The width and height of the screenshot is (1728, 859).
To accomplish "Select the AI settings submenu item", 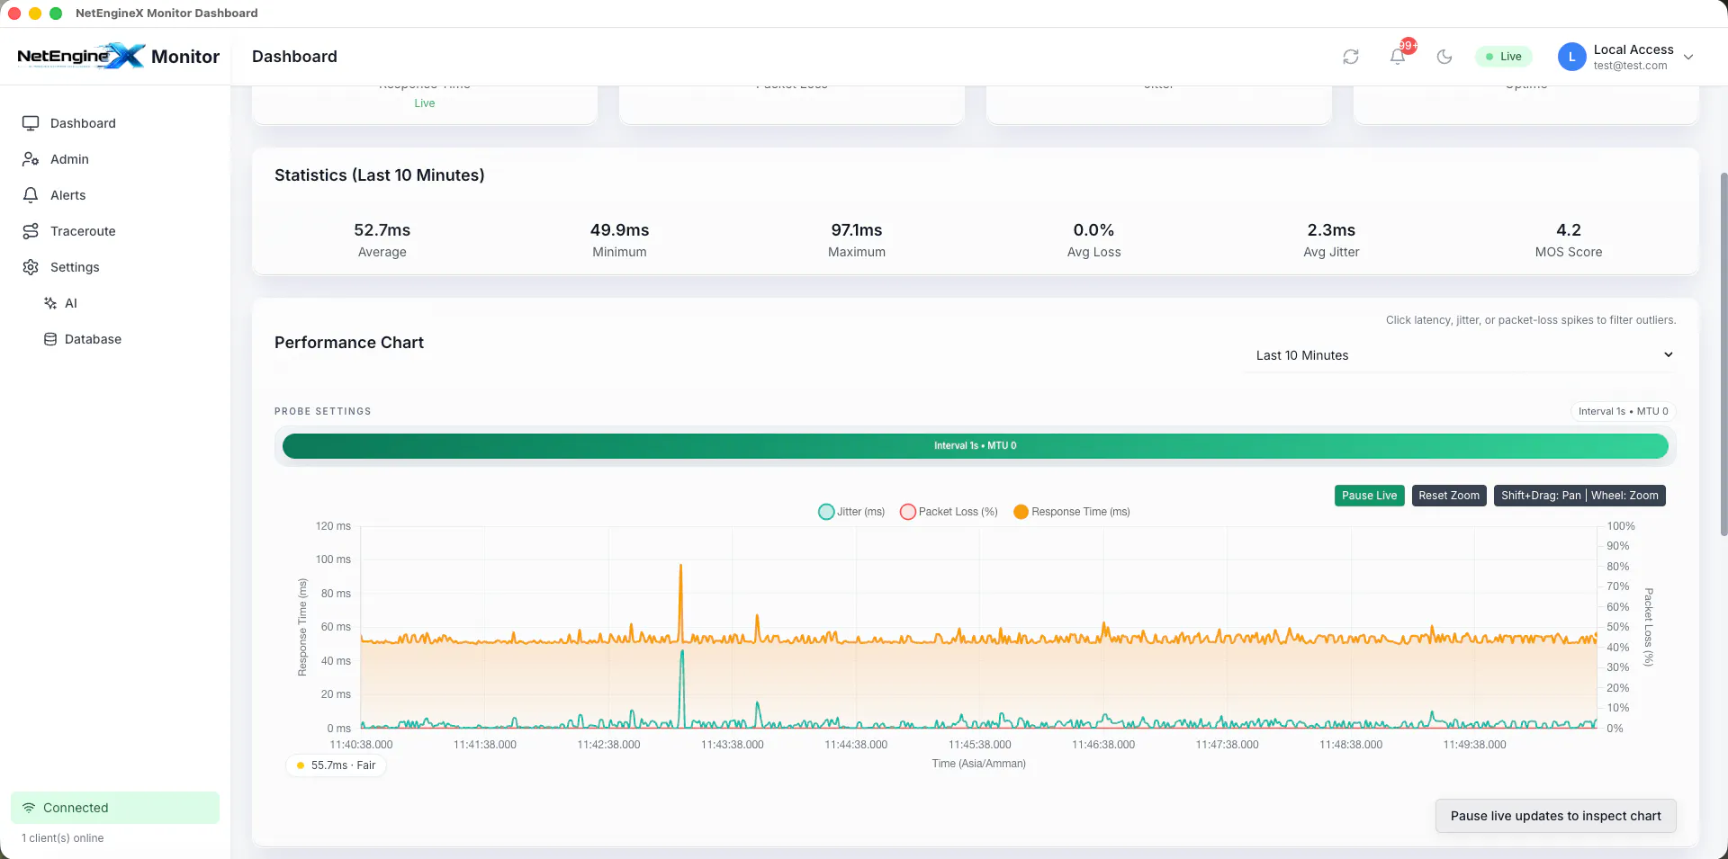I will point(126,303).
